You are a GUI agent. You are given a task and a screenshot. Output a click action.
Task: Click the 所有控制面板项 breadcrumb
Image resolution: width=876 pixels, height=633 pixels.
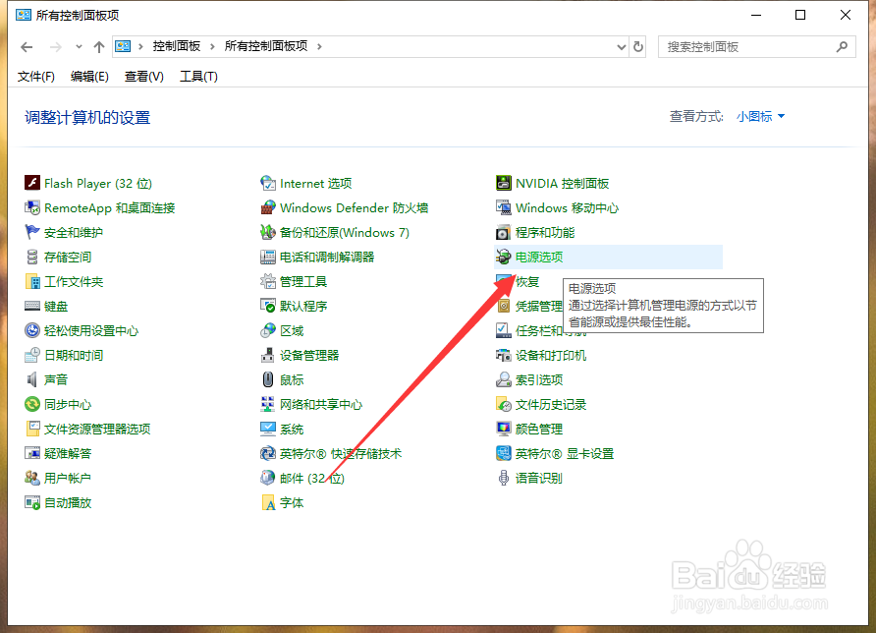(266, 46)
